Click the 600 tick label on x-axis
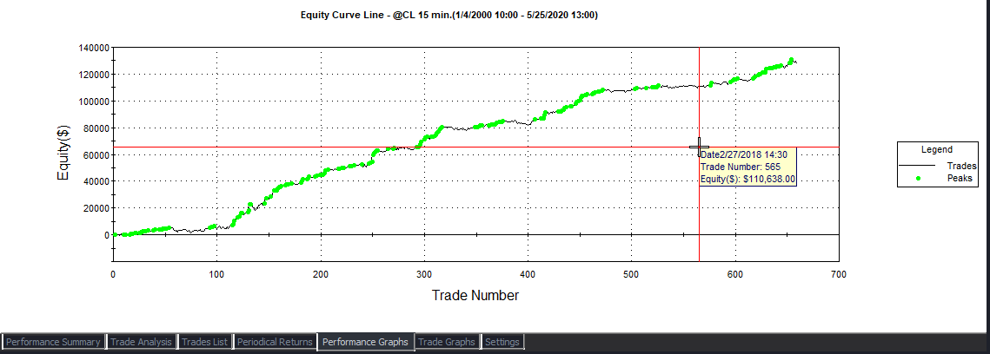Screen dimensions: 990x354 point(735,273)
